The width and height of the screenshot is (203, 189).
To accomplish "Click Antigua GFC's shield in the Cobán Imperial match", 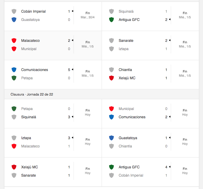I will pyautogui.click(x=111, y=167).
